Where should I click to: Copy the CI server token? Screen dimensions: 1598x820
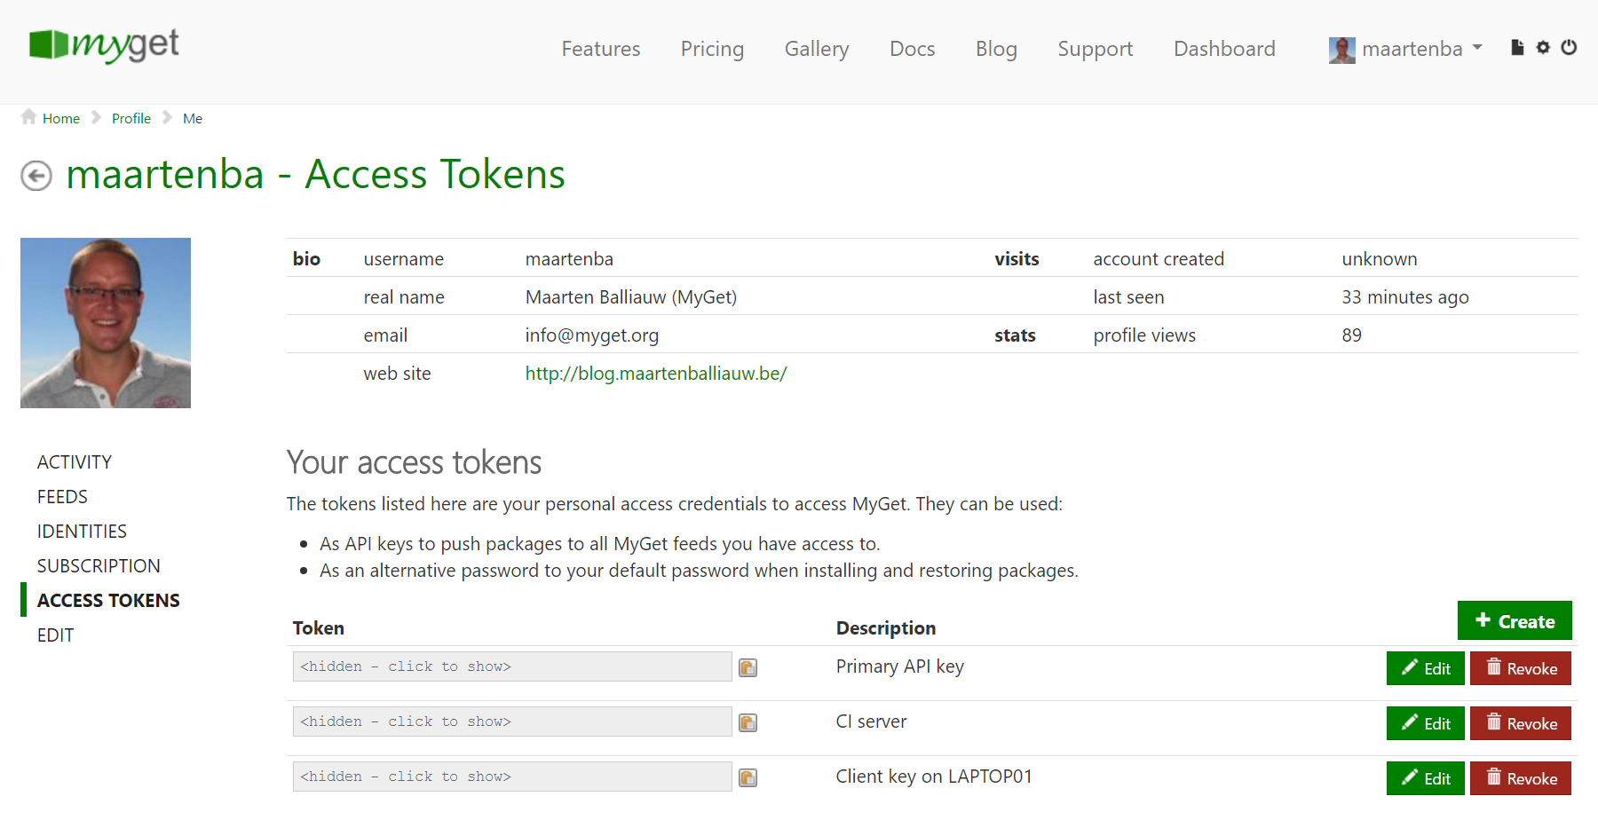[x=747, y=723]
